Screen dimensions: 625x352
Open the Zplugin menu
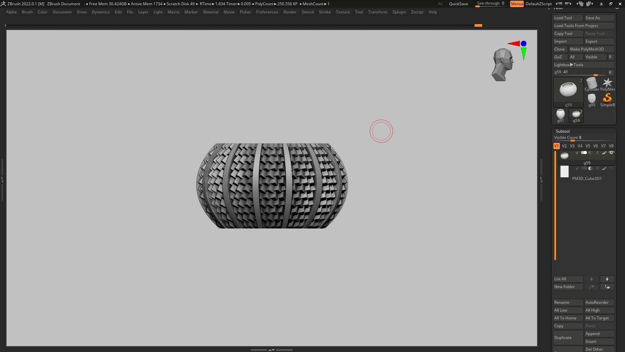coord(399,12)
